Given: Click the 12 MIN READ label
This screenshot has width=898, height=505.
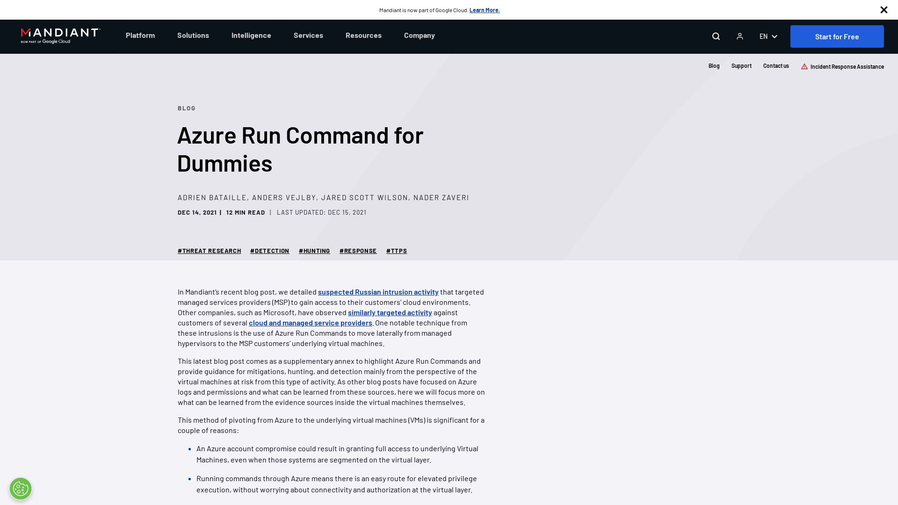Looking at the screenshot, I should click(246, 212).
